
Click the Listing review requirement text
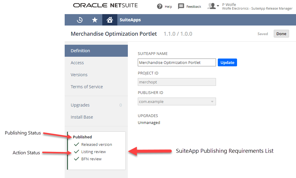coord(94,152)
